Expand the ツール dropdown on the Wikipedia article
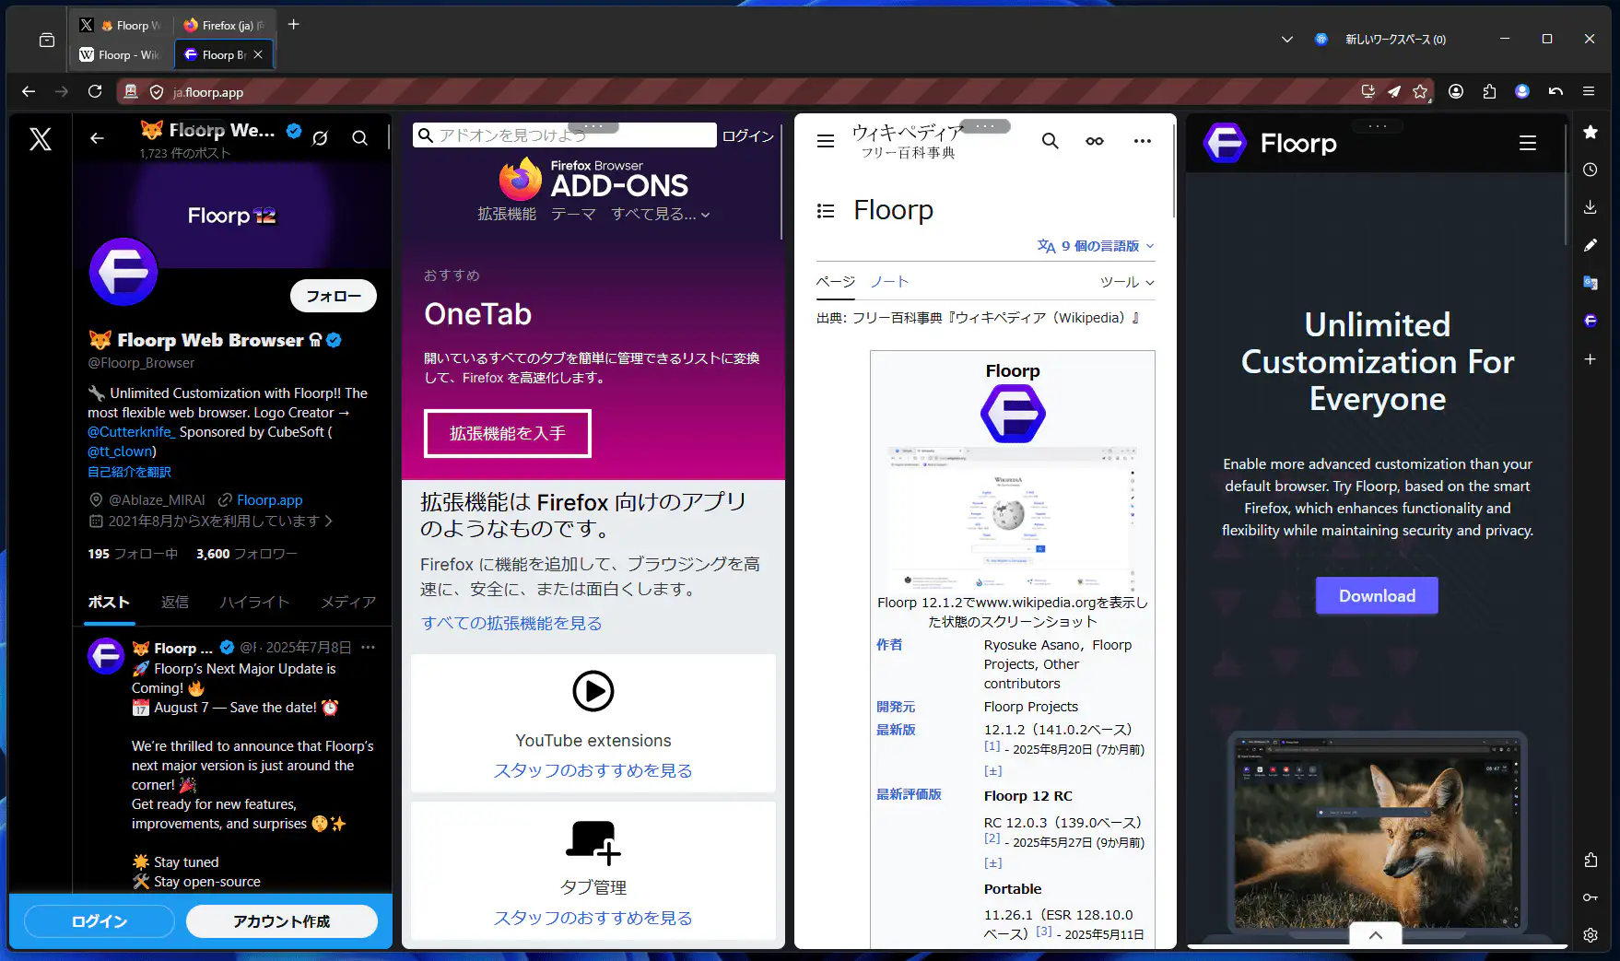1620x961 pixels. coord(1127,282)
